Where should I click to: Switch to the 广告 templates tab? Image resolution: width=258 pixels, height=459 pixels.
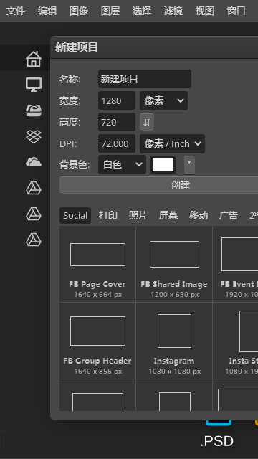[229, 215]
